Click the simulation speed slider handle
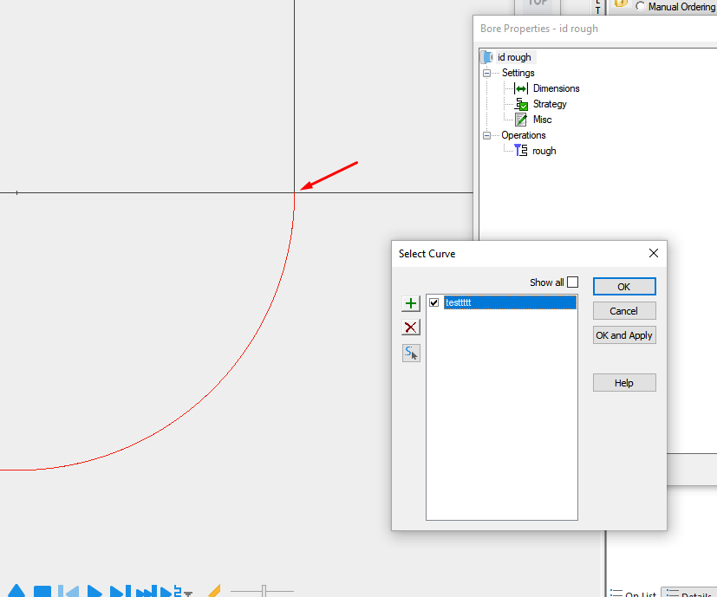Image resolution: width=717 pixels, height=597 pixels. pos(262,591)
